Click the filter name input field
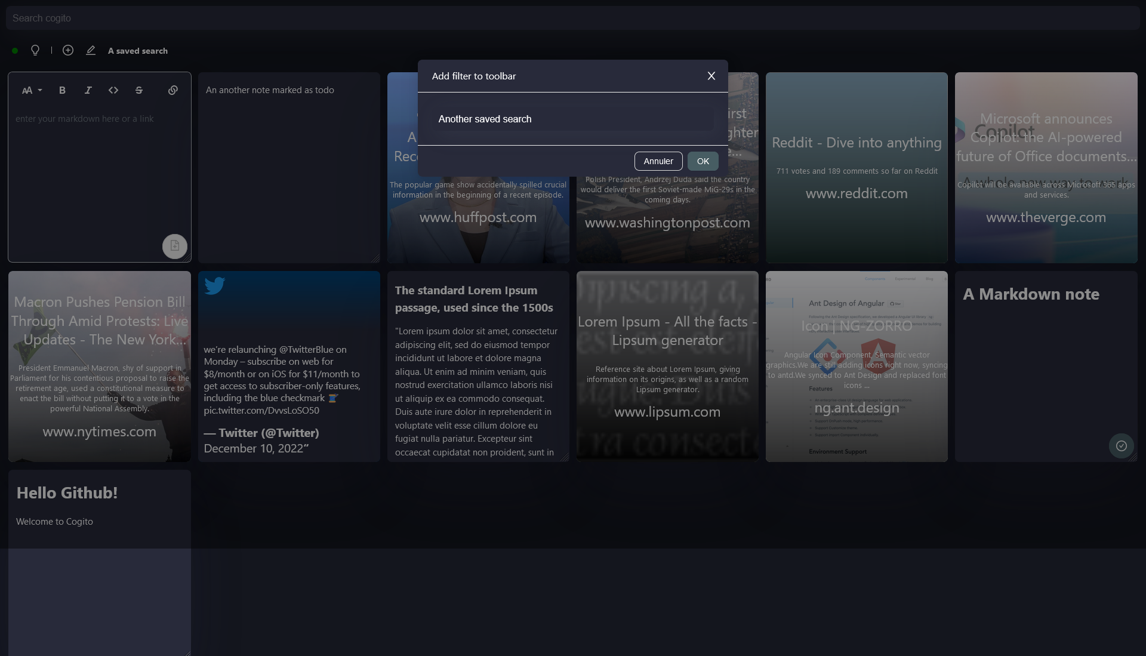 coord(572,119)
